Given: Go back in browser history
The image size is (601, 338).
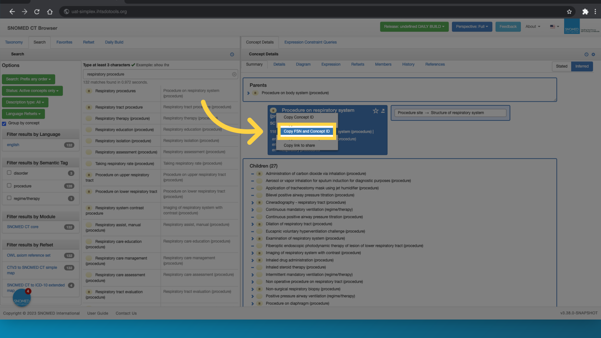Looking at the screenshot, I should click(12, 12).
